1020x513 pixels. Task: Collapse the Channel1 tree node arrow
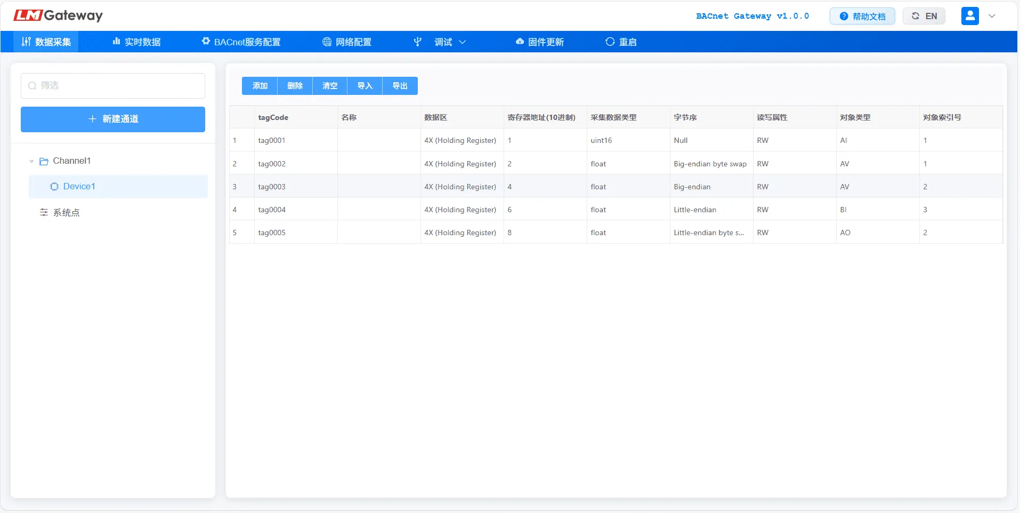tap(31, 161)
